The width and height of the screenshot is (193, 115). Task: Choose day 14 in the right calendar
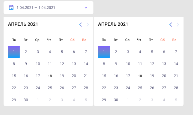[x=176, y=64]
